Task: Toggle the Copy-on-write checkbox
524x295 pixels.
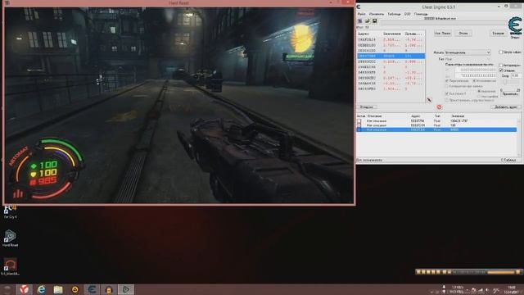Action: (447, 86)
